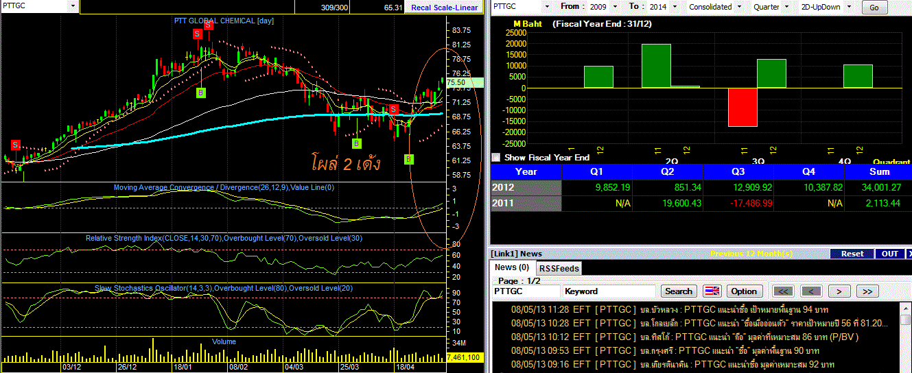Click the 7,461,100 volume value label
The width and height of the screenshot is (912, 373).
(x=465, y=357)
